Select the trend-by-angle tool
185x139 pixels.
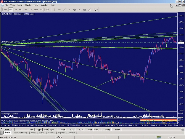90,10
